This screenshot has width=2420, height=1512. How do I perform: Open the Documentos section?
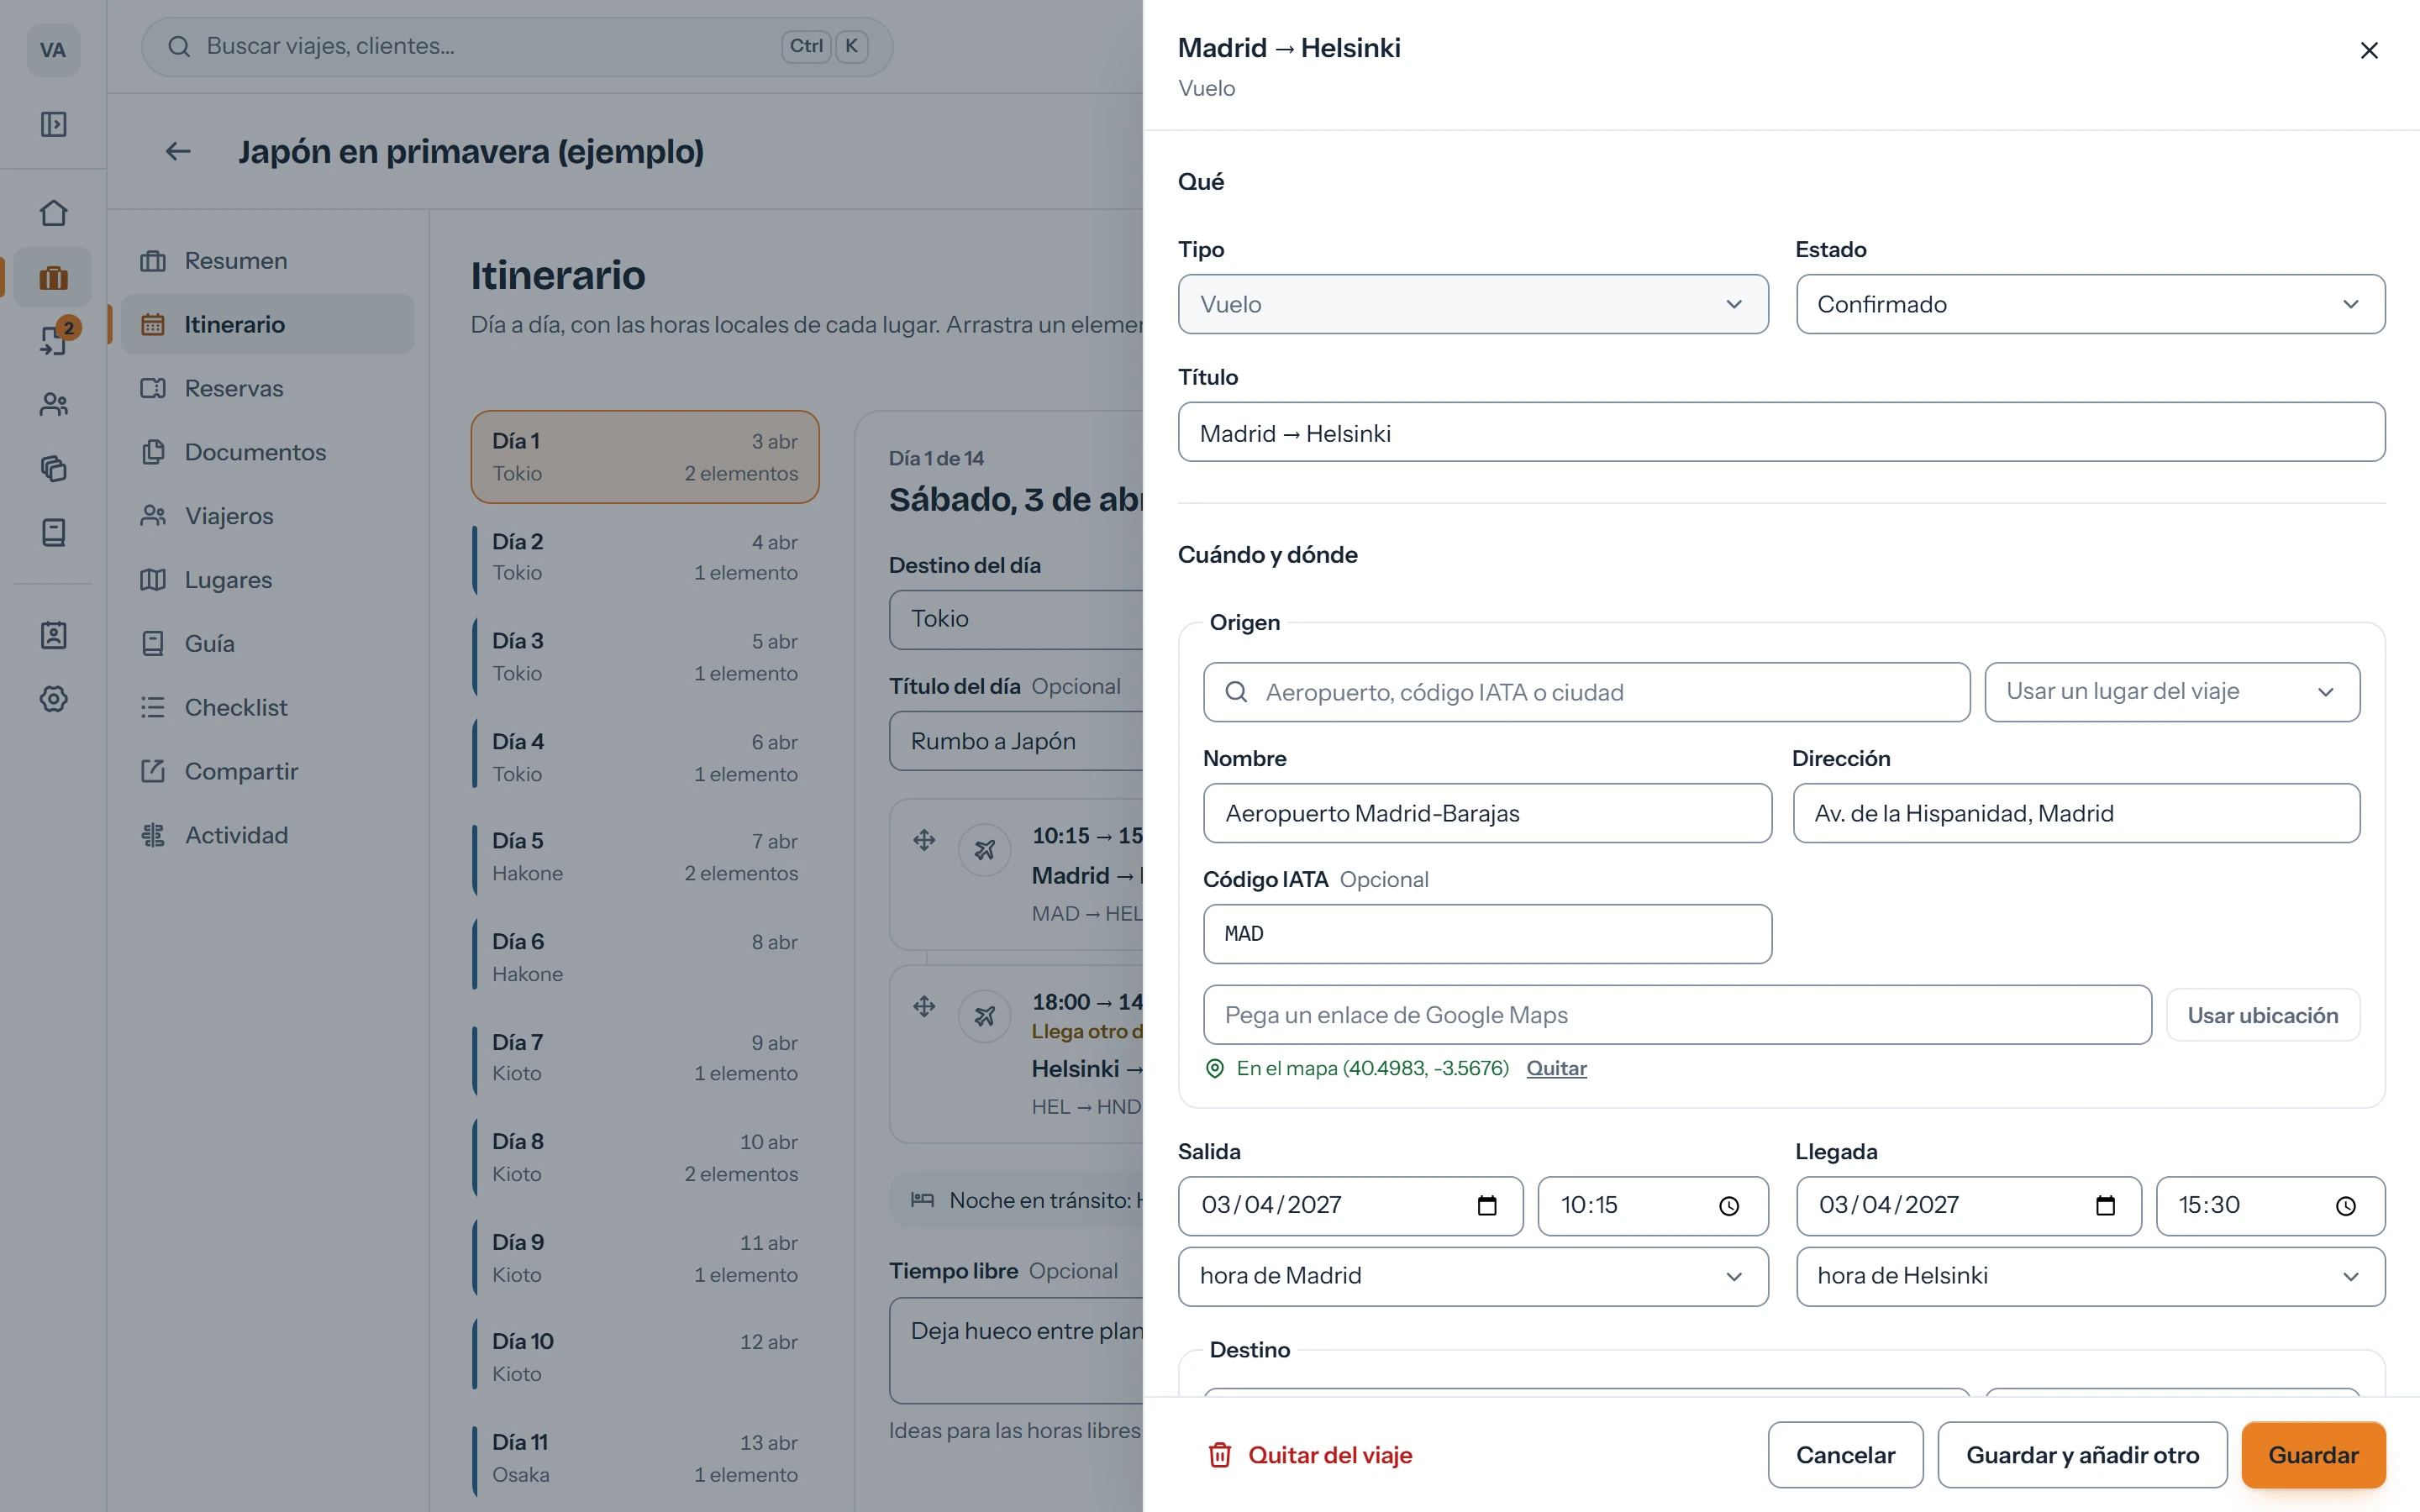(x=267, y=452)
